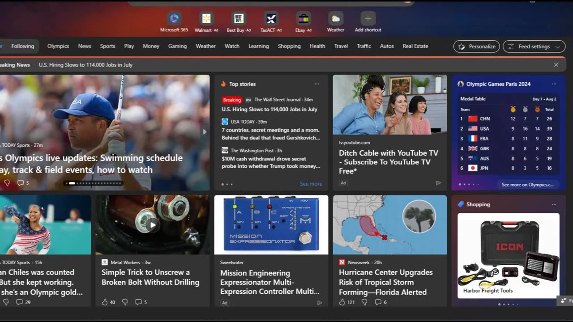The image size is (573, 322).
Task: Click the YouTube TV ad choices icon
Action: [x=438, y=183]
